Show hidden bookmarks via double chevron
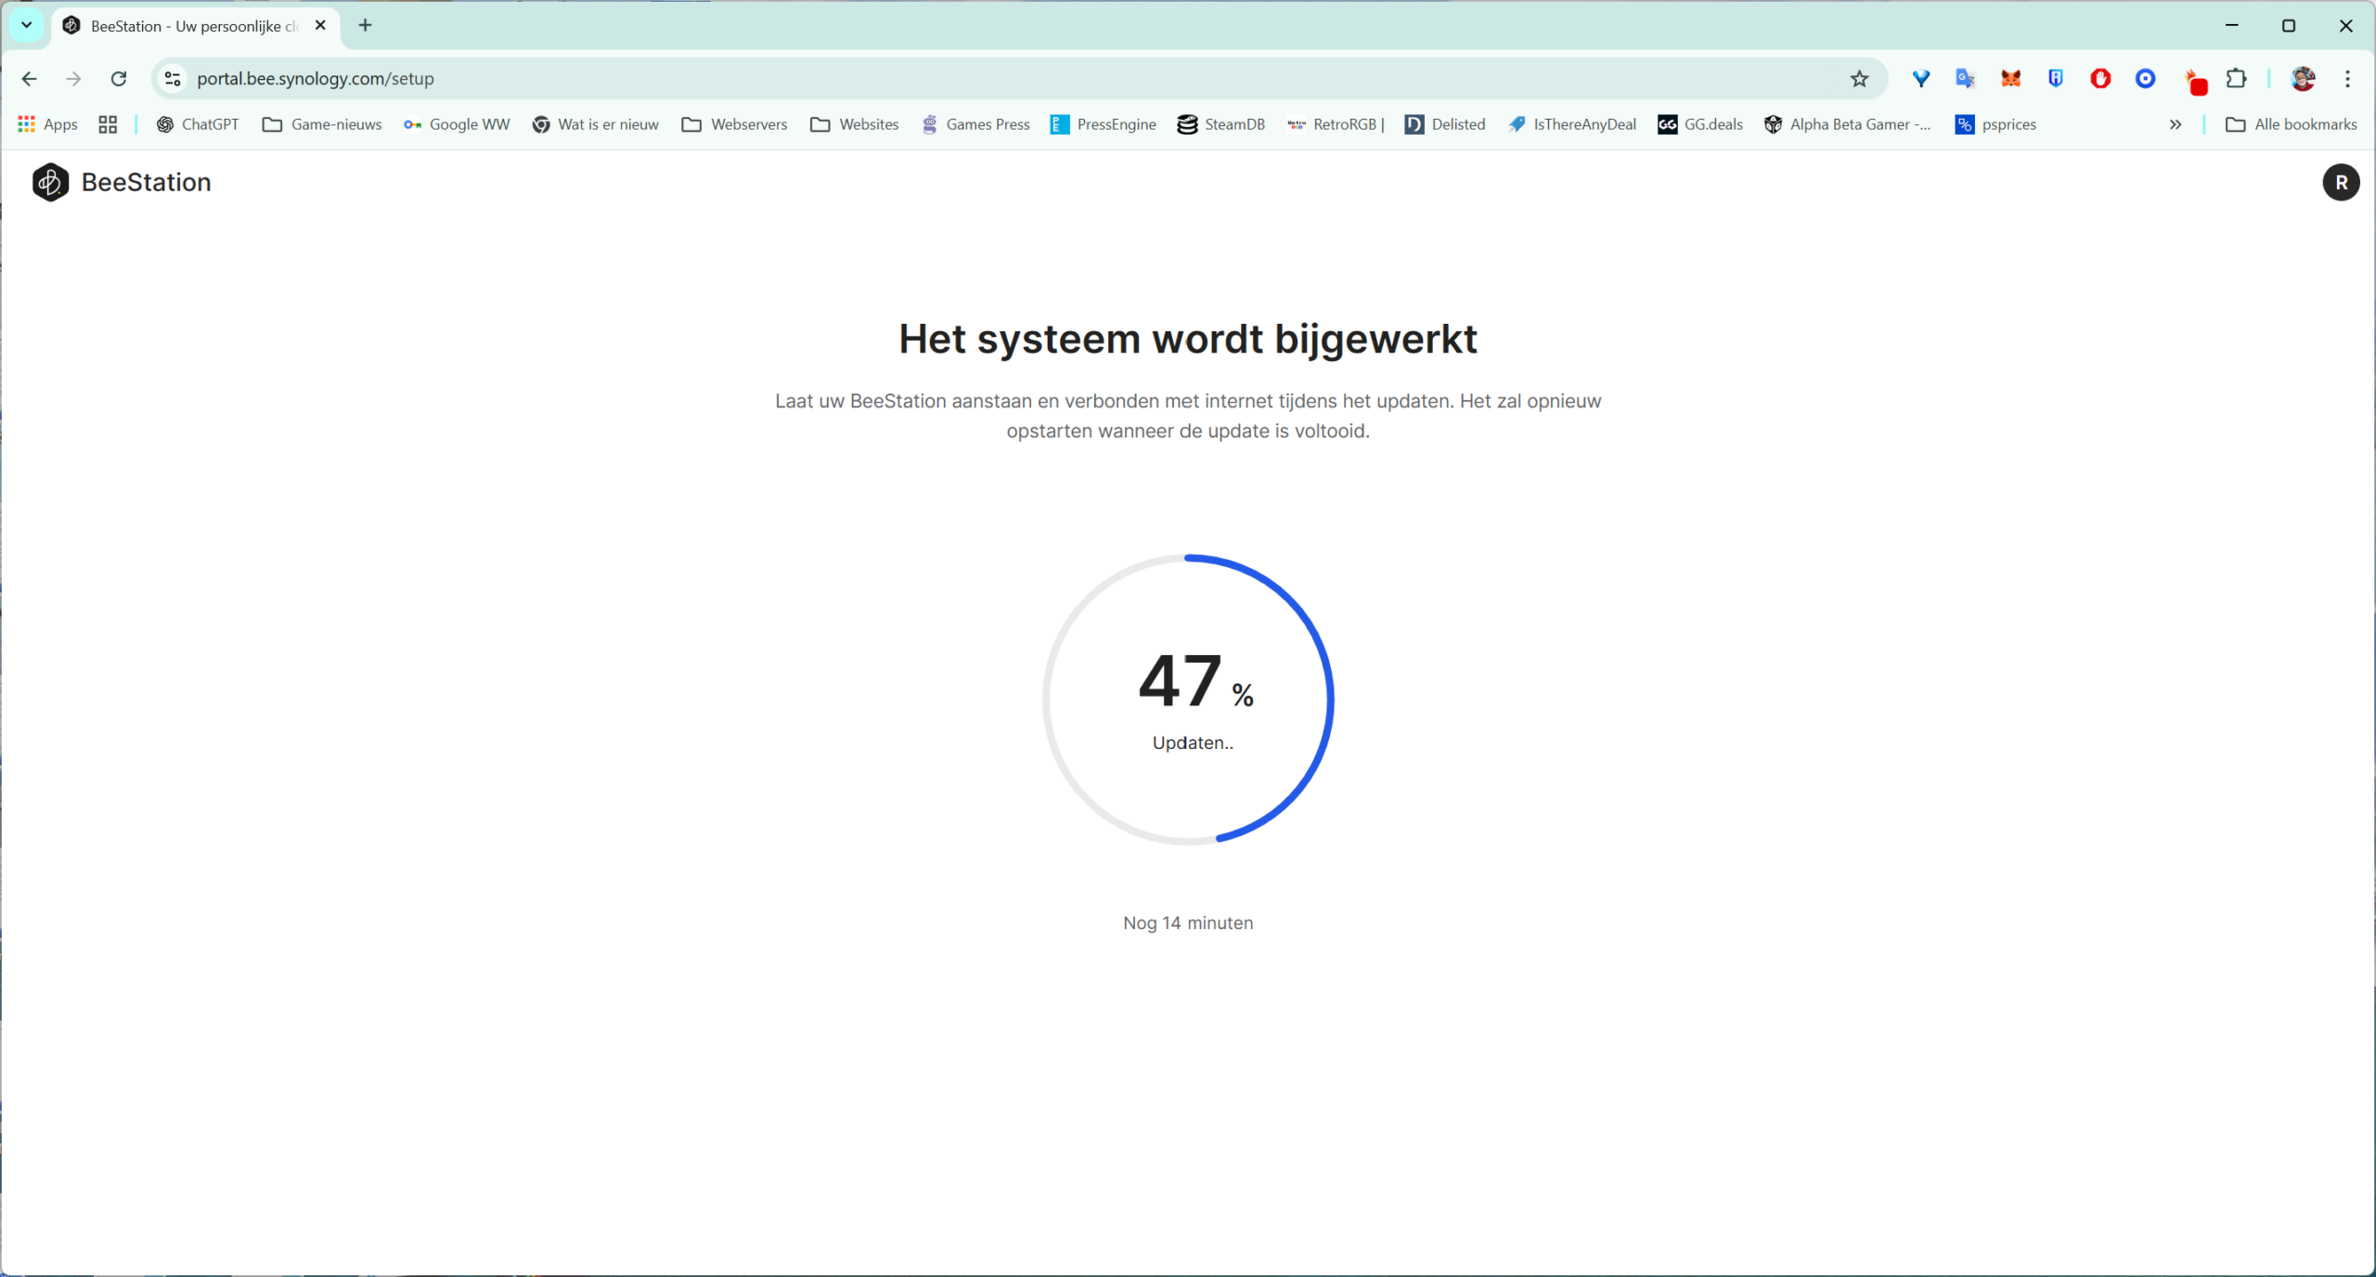The image size is (2376, 1277). tap(2175, 124)
